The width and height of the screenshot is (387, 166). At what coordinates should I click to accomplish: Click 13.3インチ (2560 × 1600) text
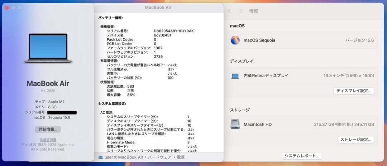point(349,76)
